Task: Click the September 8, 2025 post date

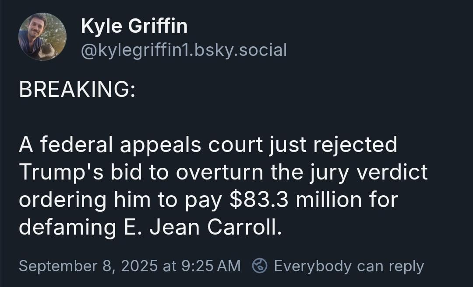Action: [88, 266]
